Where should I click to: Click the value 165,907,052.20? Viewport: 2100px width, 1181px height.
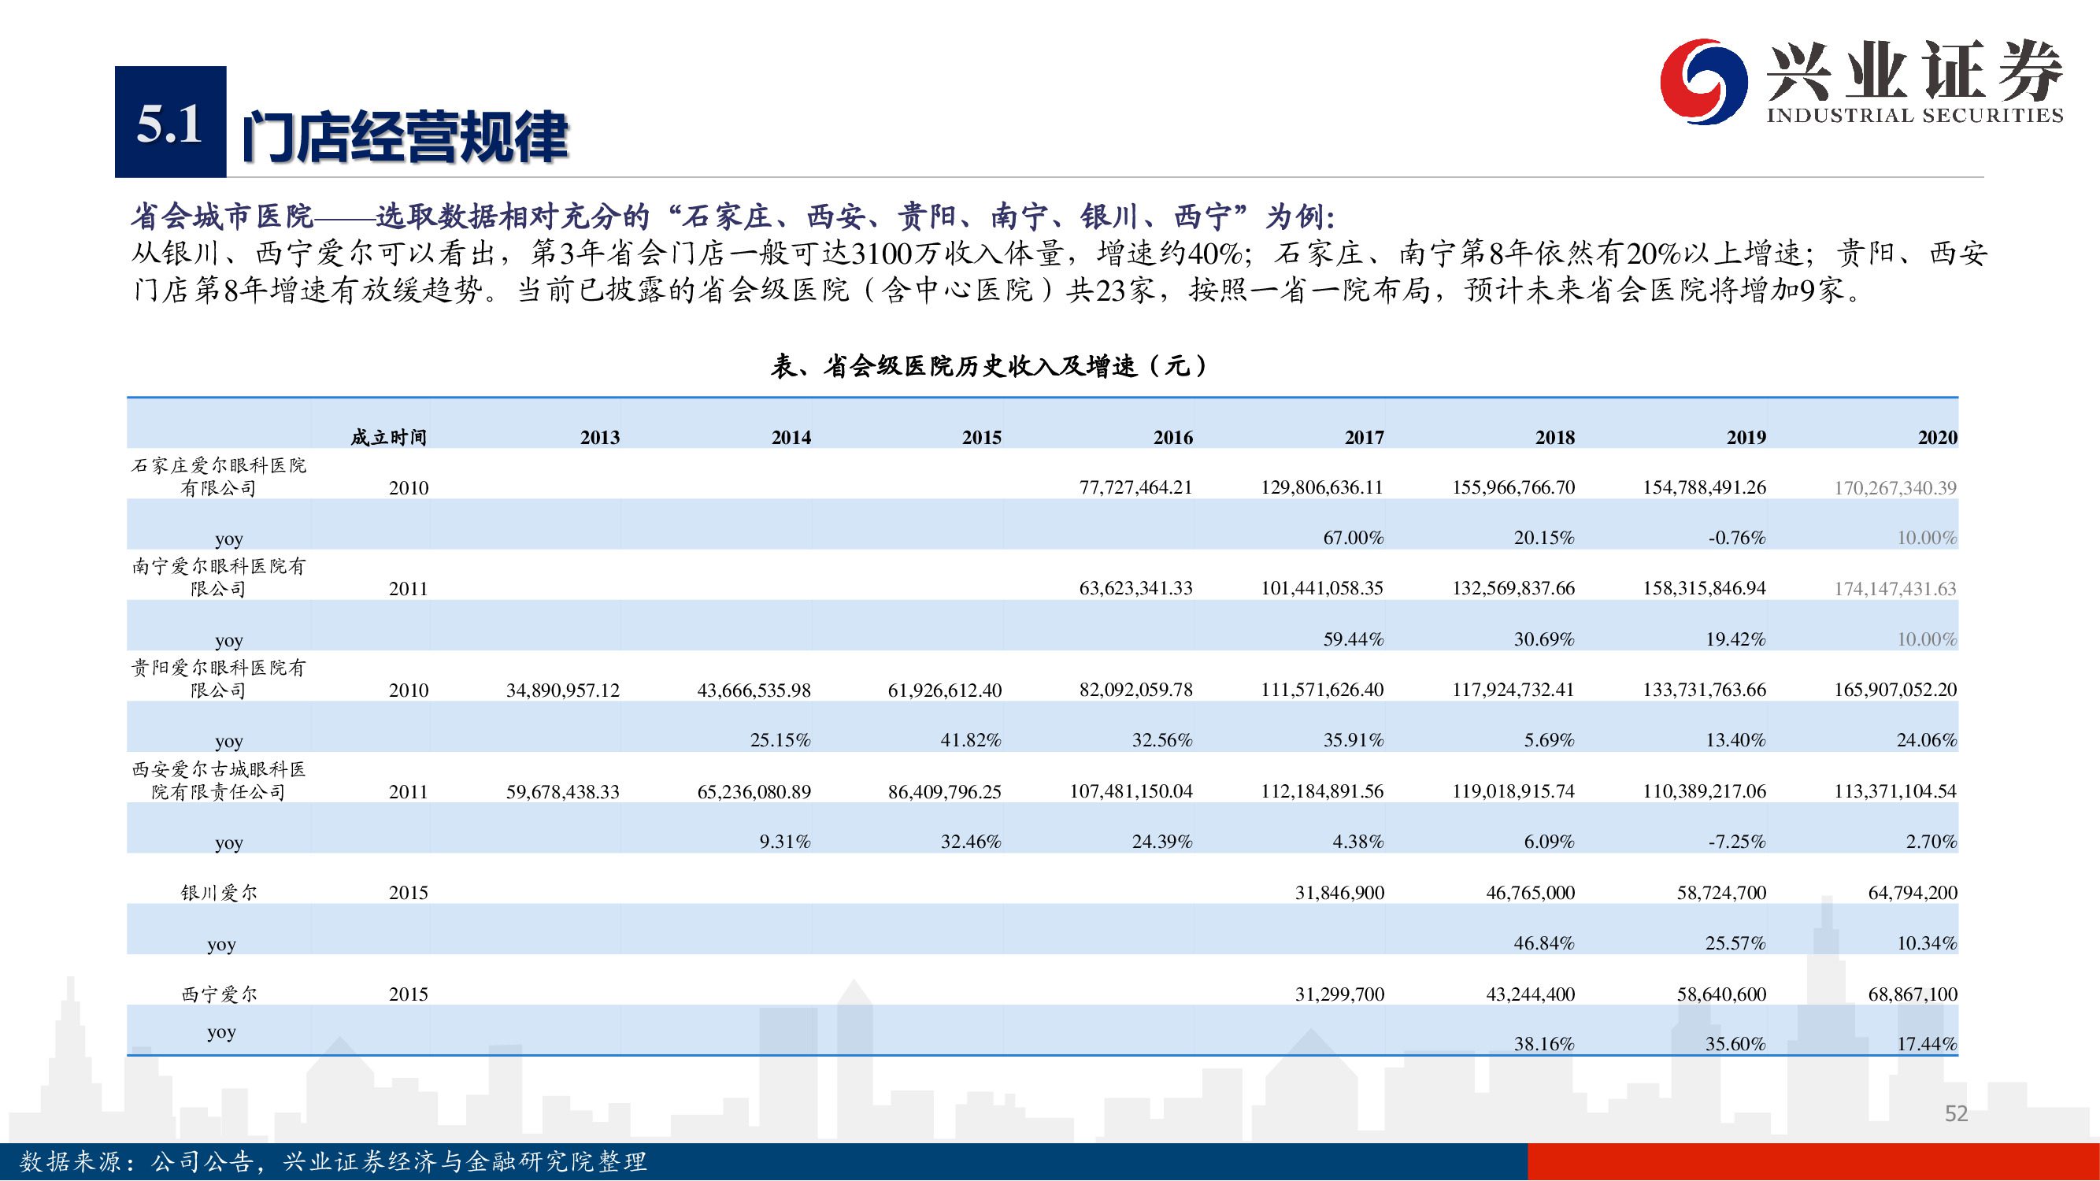coord(1895,690)
